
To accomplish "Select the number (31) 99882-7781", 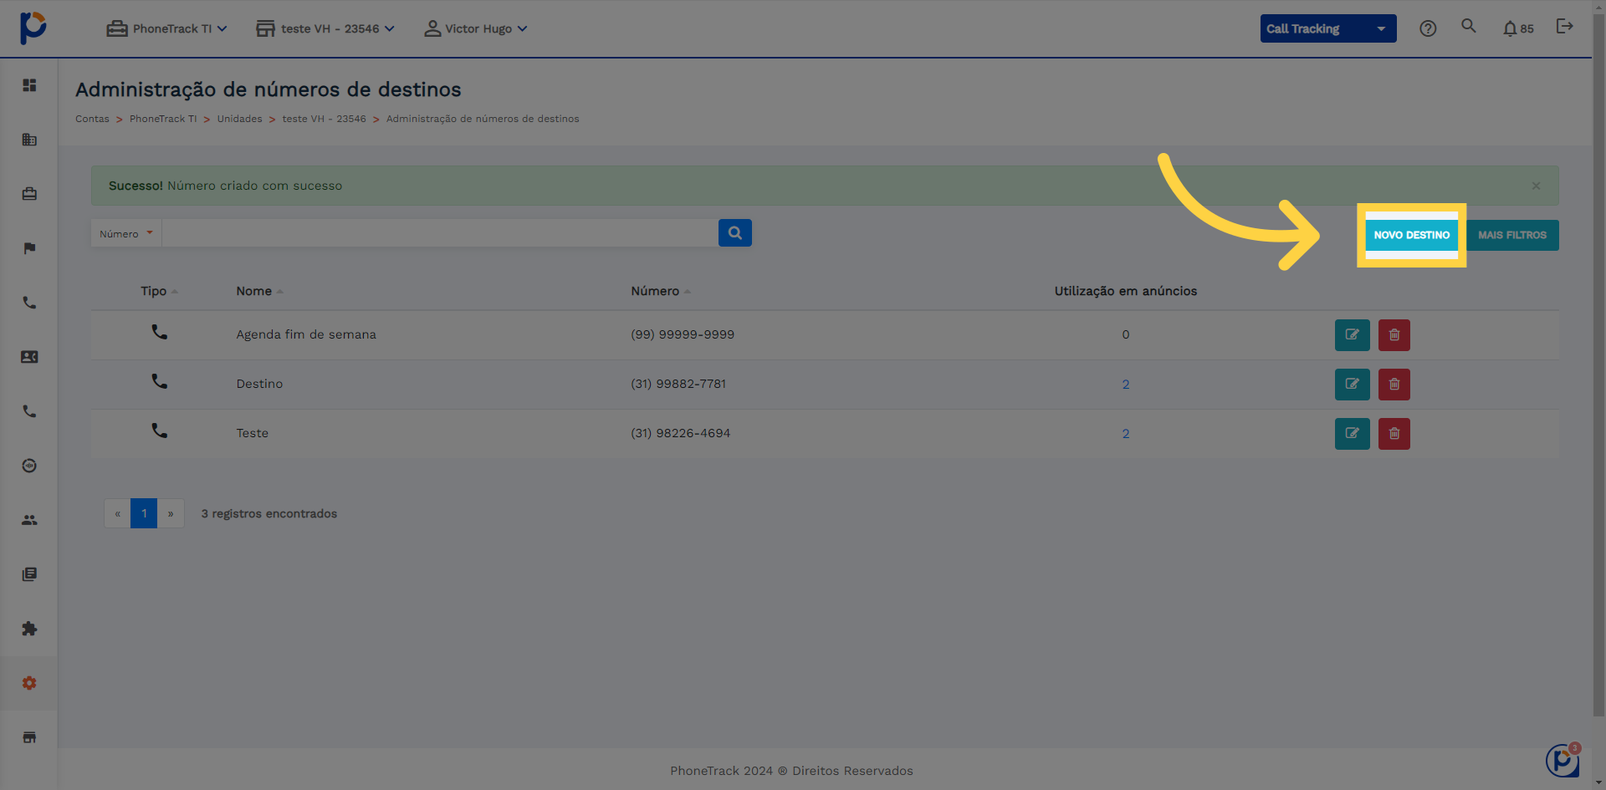I will [678, 384].
